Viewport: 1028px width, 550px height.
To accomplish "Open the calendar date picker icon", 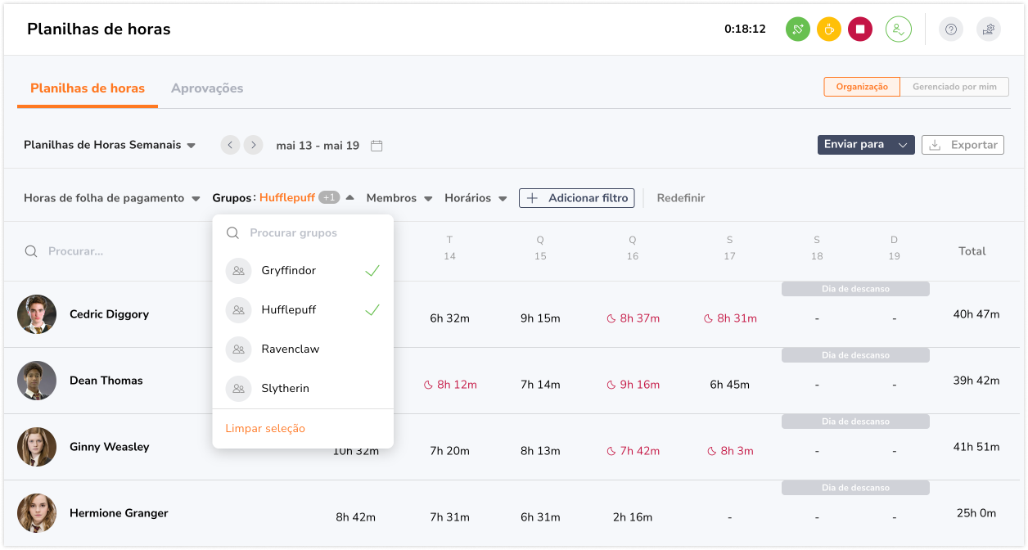I will [x=376, y=146].
